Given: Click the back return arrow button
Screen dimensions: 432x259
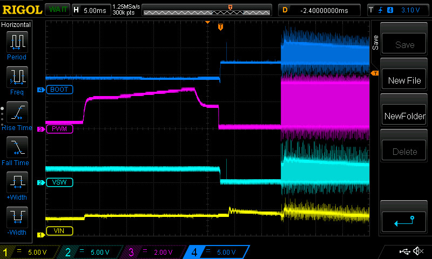Looking at the screenshot, I should [404, 221].
